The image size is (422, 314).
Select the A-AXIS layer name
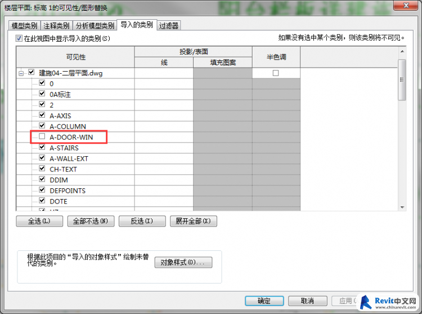[60, 116]
